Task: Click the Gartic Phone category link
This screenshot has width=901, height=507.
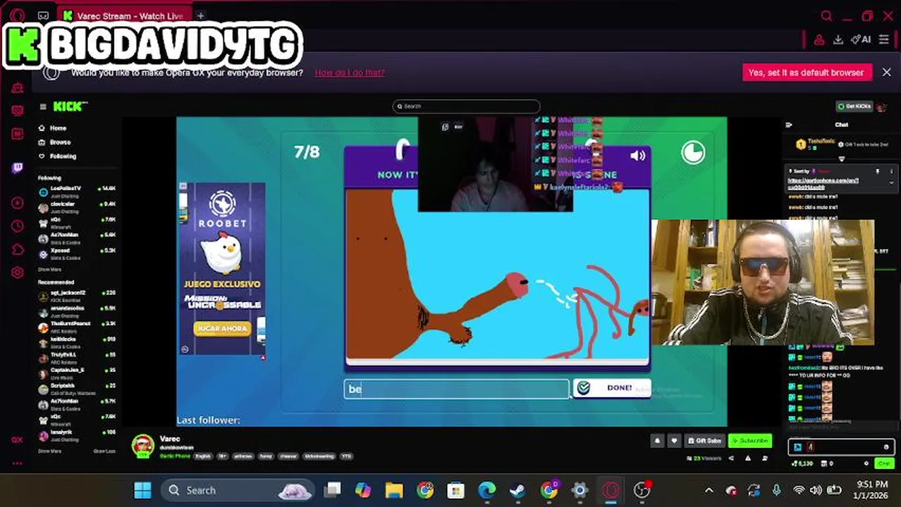Action: pyautogui.click(x=175, y=456)
